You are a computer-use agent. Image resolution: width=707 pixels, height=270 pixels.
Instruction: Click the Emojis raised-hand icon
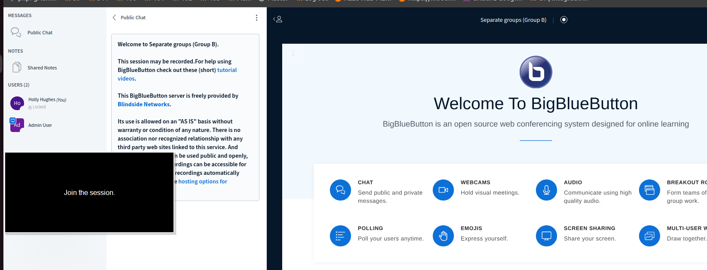443,236
